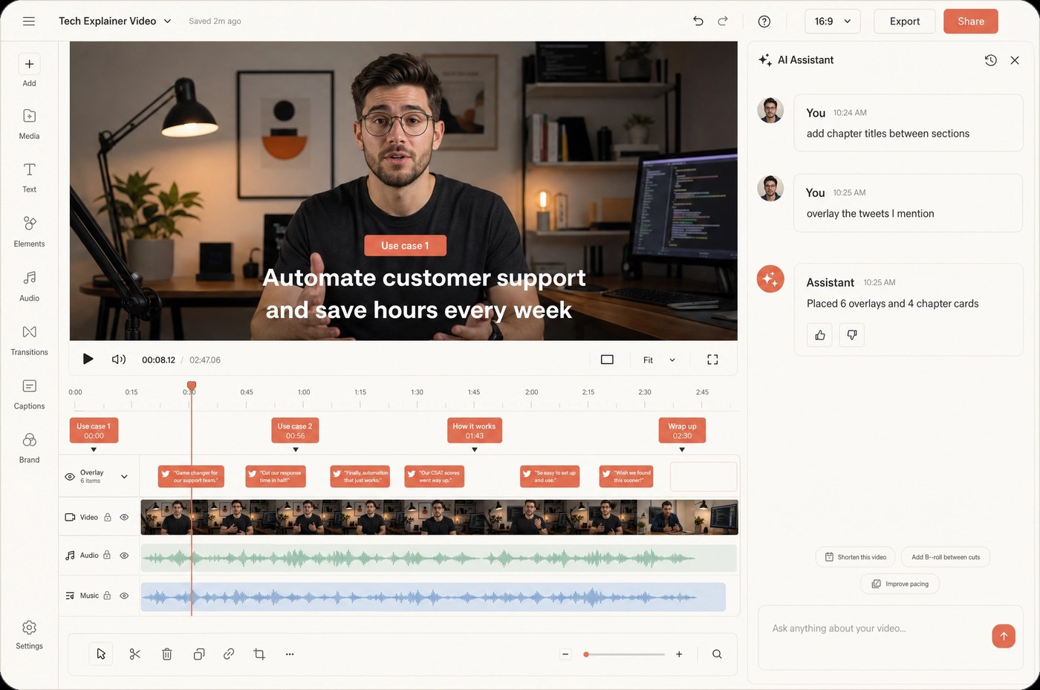This screenshot has width=1040, height=690.
Task: Select the crop tool
Action: tap(259, 654)
